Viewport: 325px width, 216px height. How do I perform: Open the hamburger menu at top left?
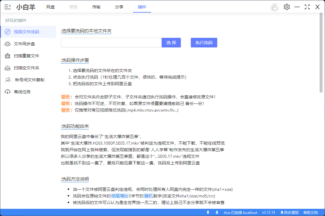tap(8, 7)
